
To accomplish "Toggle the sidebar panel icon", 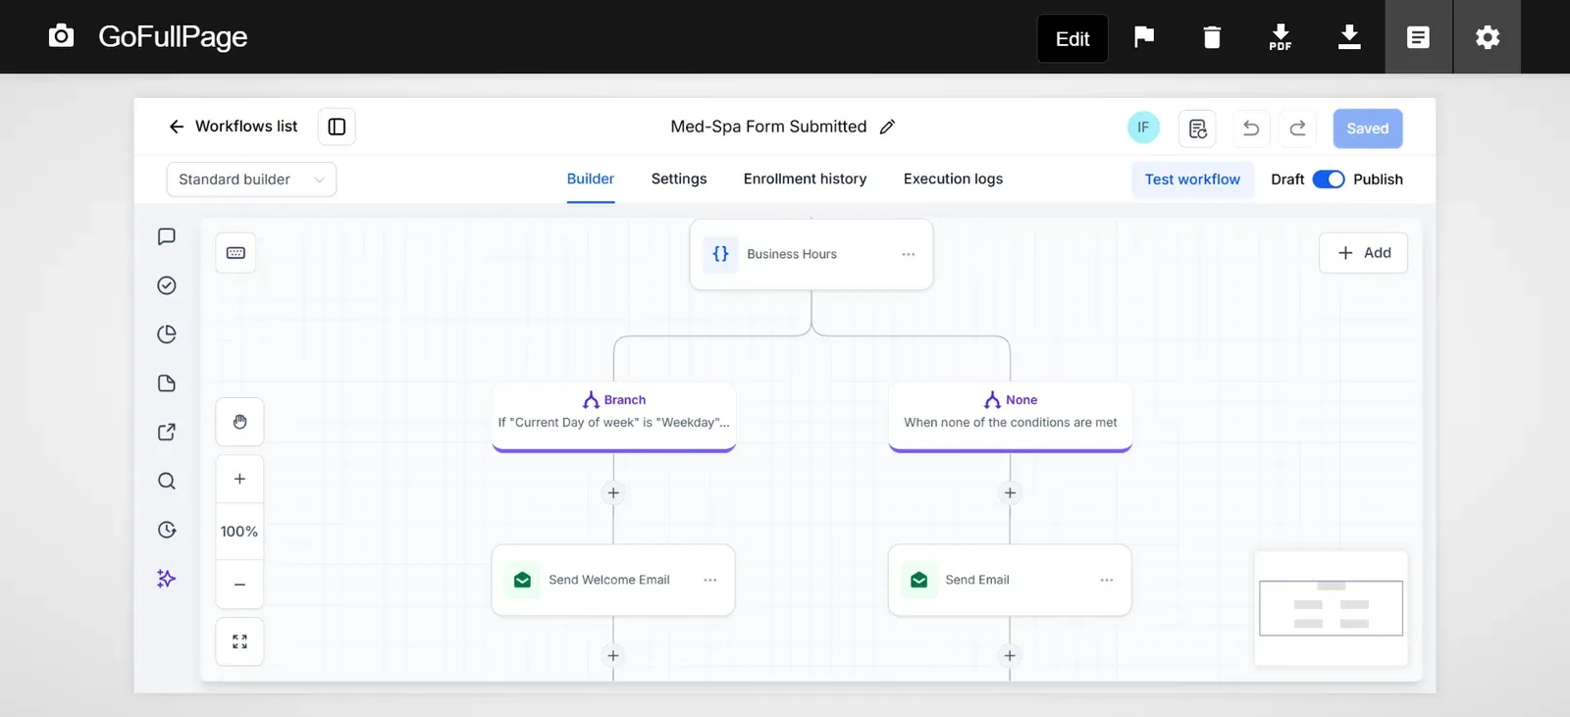I will (337, 127).
